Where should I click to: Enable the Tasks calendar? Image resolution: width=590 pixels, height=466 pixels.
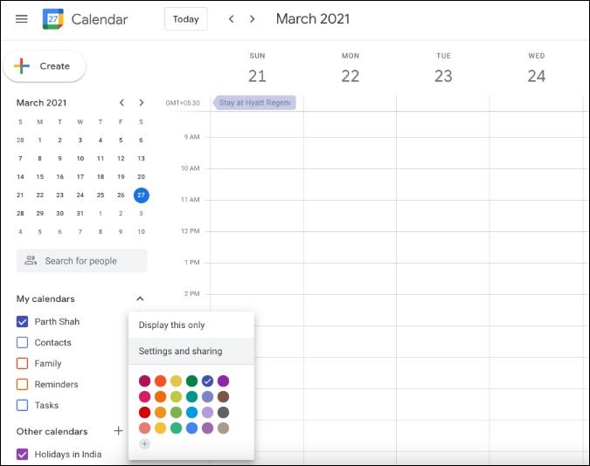(22, 405)
